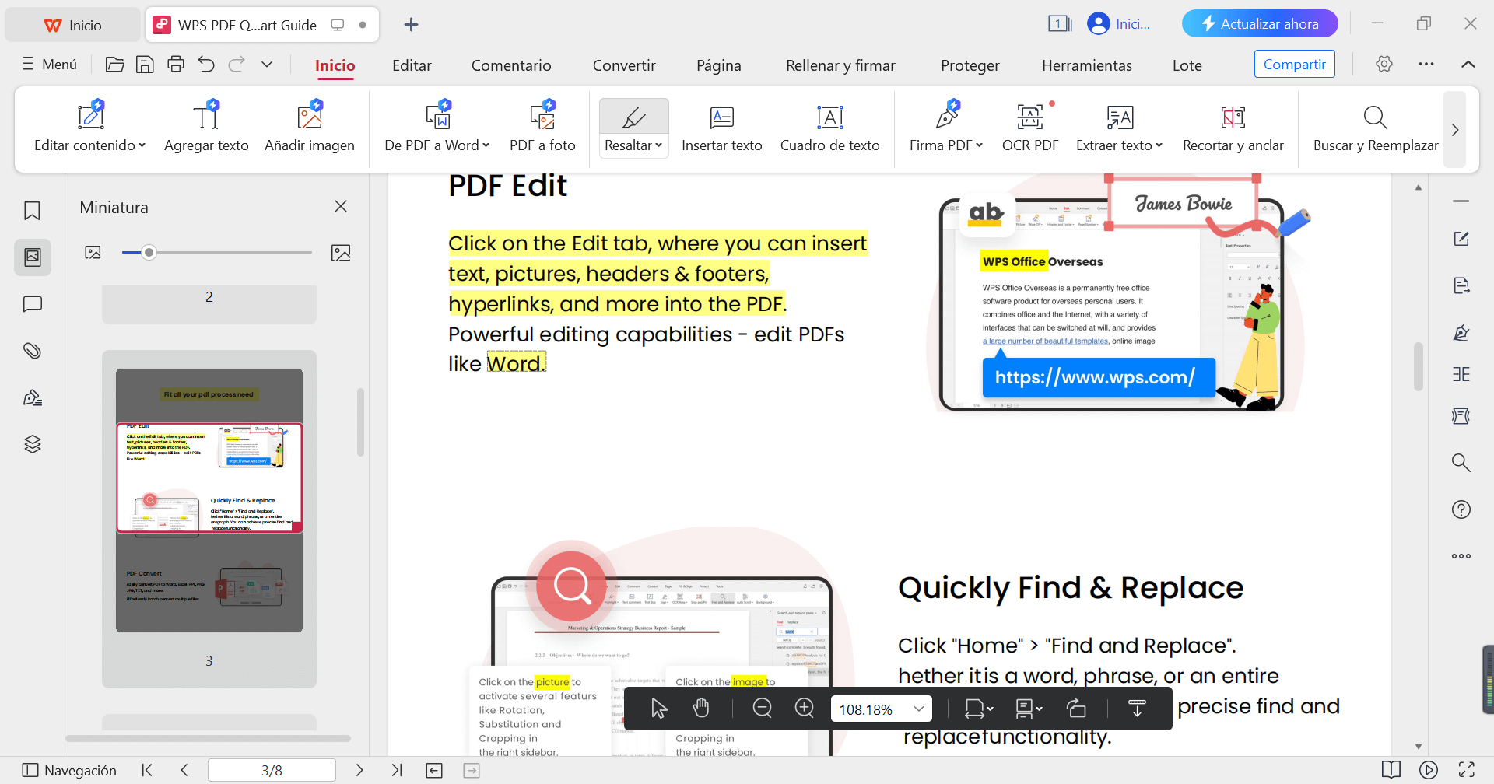The width and height of the screenshot is (1494, 784).
Task: Expand the De PDF a Word dropdown
Action: pos(486,145)
